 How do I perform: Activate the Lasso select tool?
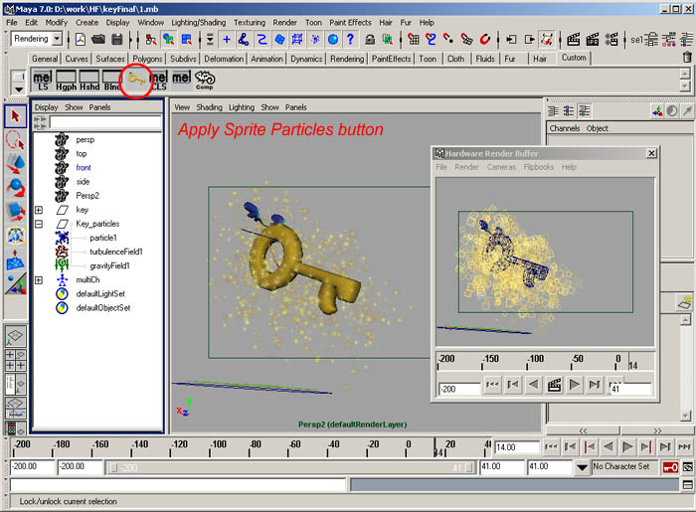[x=16, y=140]
